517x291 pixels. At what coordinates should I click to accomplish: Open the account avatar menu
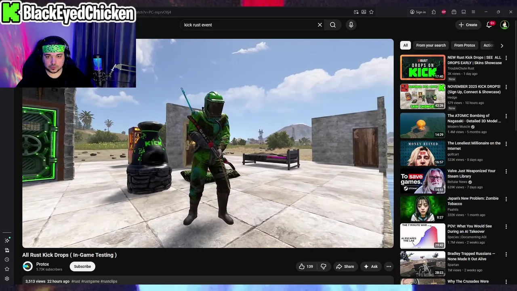504,25
